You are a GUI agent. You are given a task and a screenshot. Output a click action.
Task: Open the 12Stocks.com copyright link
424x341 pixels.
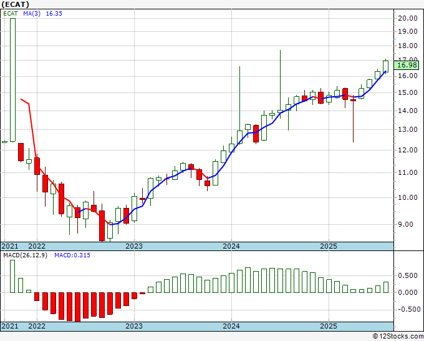[398, 336]
